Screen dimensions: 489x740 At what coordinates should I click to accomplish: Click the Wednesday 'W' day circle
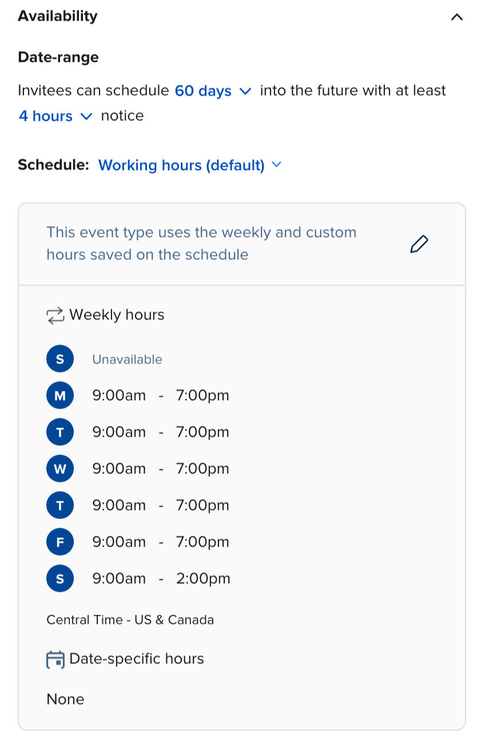(60, 469)
